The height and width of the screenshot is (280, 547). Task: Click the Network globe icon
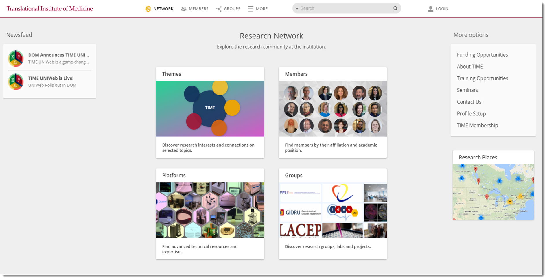tap(148, 9)
